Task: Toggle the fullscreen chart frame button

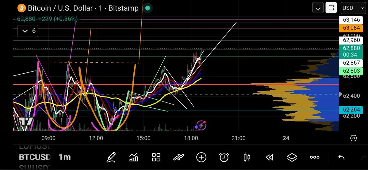Action: point(331,8)
